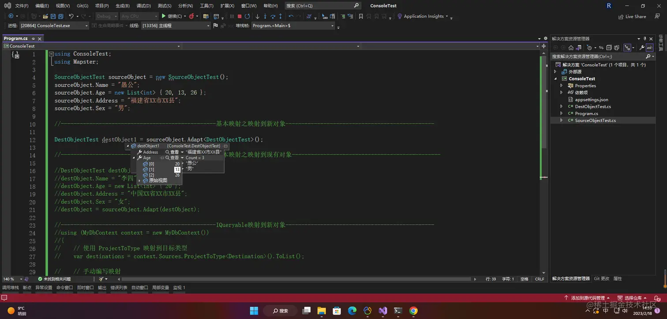Toggle a bookmark with the bookmark icon
Screen dimensions: 667x319
pyautogui.click(x=361, y=16)
